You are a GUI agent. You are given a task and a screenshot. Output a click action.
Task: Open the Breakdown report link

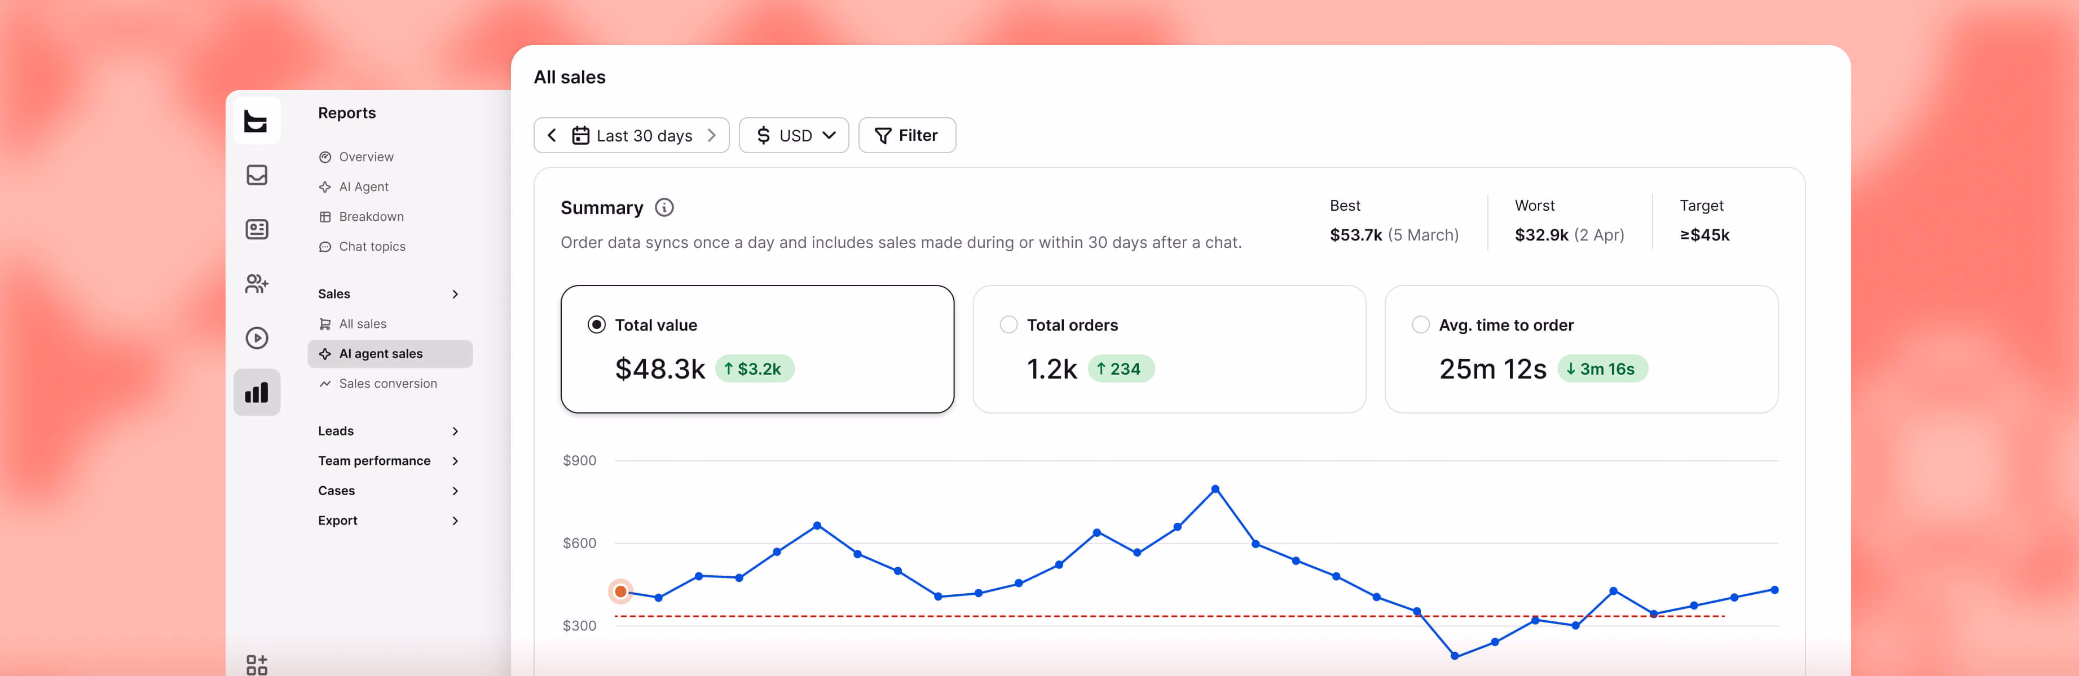[x=371, y=217]
